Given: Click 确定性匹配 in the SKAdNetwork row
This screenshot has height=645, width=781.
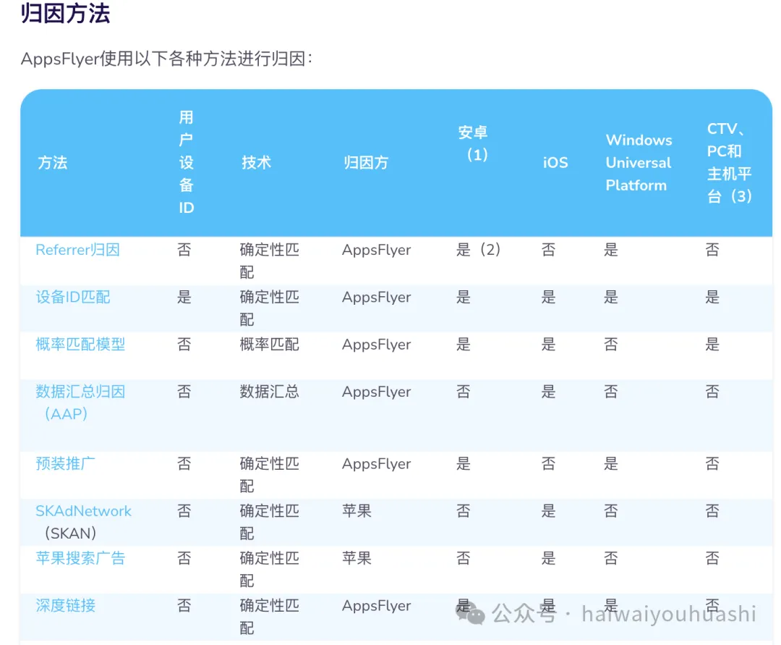Looking at the screenshot, I should coord(270,522).
